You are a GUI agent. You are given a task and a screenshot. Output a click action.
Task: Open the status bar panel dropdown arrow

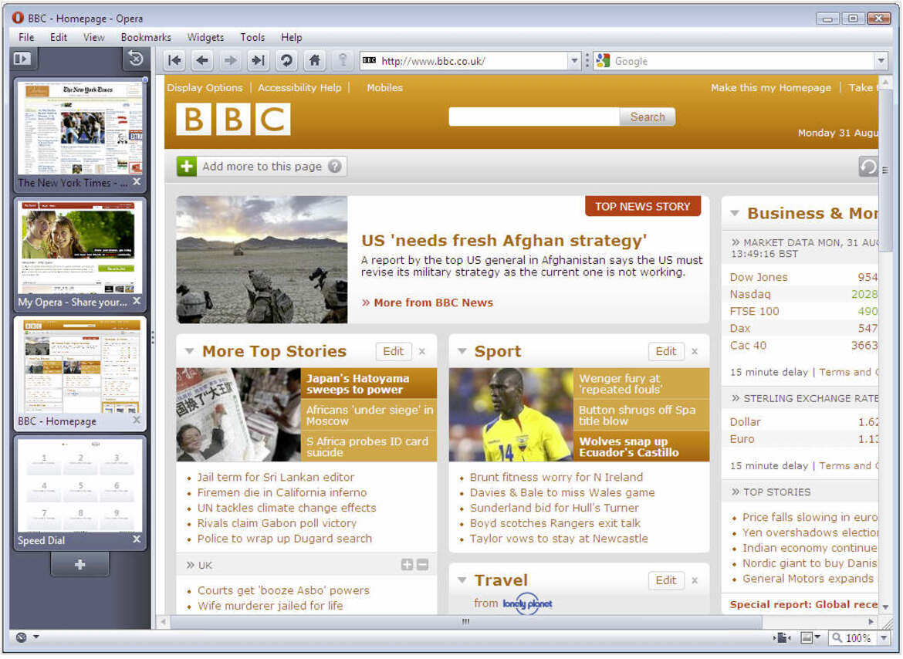36,637
